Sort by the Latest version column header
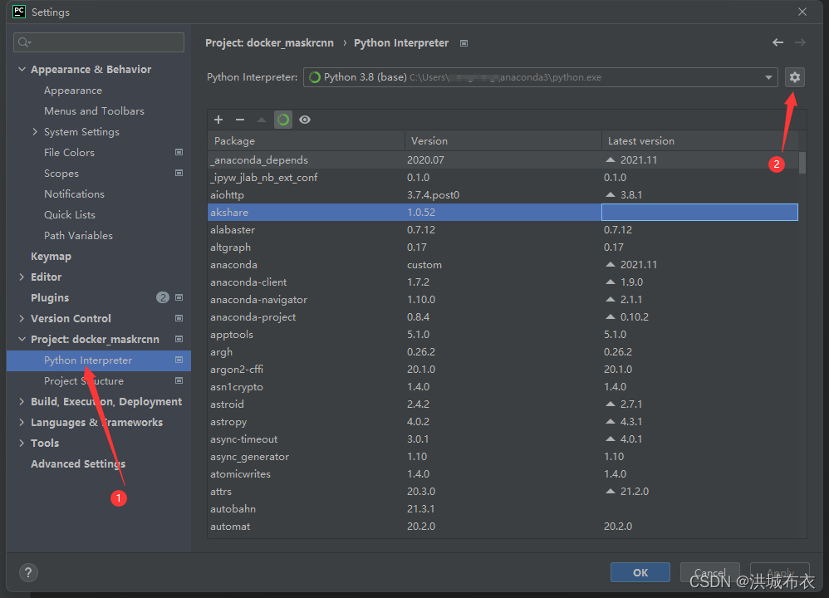829x598 pixels. click(x=700, y=140)
